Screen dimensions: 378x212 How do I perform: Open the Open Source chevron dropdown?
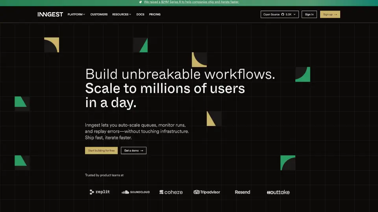click(x=295, y=15)
